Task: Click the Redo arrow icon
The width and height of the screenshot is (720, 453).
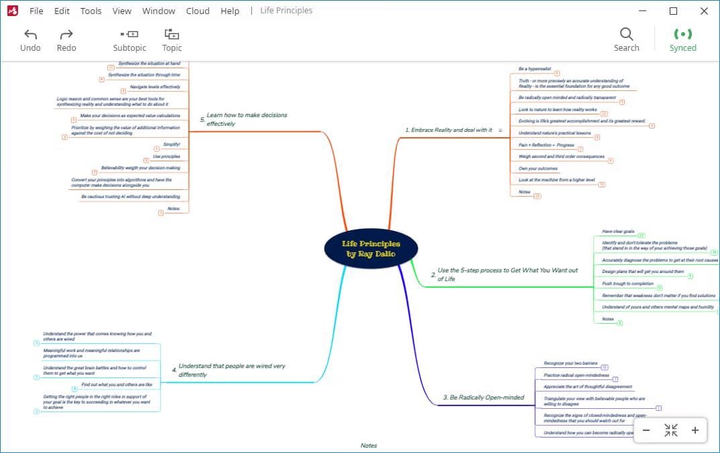Action: [66, 33]
